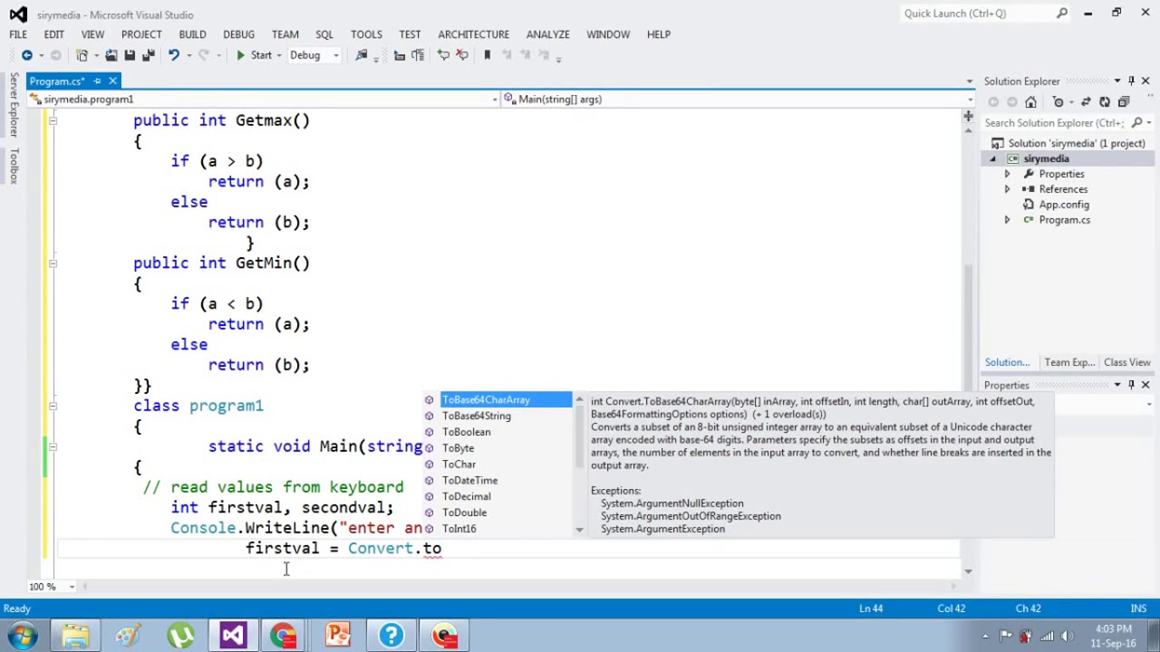Open PowerPoint from the taskbar
The height and width of the screenshot is (652, 1160).
tap(338, 635)
